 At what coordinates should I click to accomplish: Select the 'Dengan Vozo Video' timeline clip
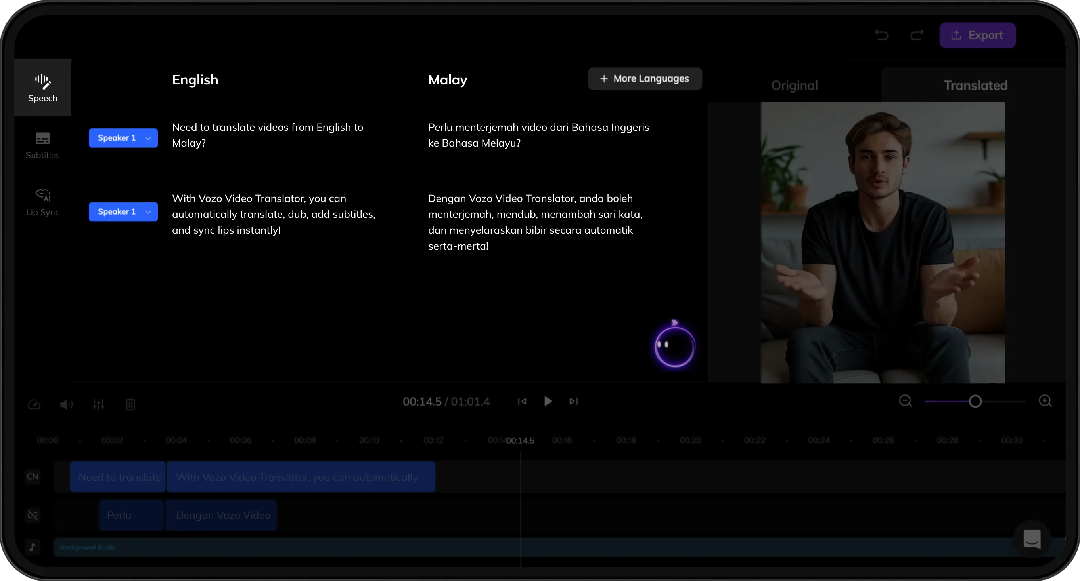coord(221,515)
